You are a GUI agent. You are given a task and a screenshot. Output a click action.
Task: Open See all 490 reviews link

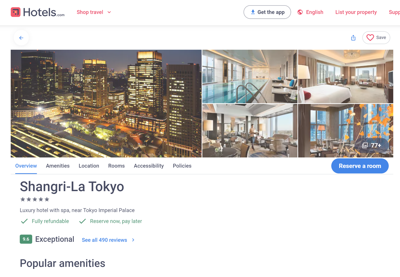(x=104, y=240)
